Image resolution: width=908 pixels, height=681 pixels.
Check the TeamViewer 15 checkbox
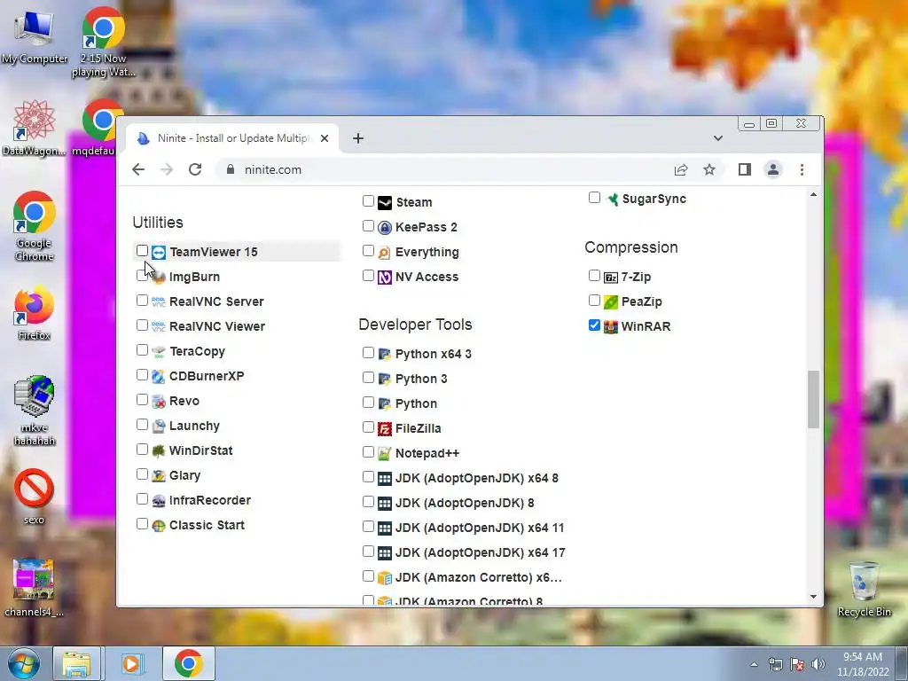point(142,251)
